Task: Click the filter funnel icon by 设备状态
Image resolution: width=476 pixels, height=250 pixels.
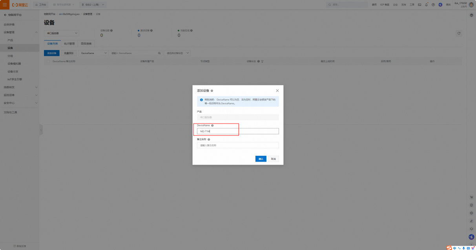Action: click(262, 61)
